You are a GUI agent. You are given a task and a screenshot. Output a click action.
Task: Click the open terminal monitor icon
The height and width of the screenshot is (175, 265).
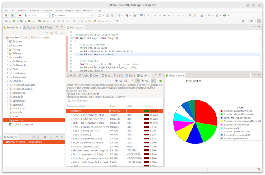[141, 15]
